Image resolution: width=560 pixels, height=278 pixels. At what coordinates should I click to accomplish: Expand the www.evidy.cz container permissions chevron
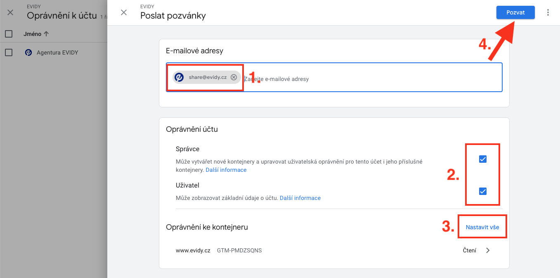pos(488,250)
